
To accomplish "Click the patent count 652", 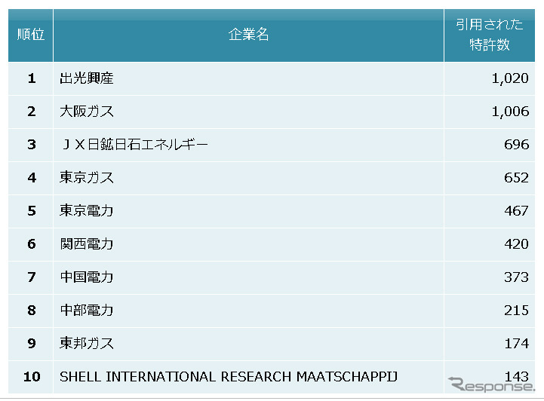I will (516, 178).
